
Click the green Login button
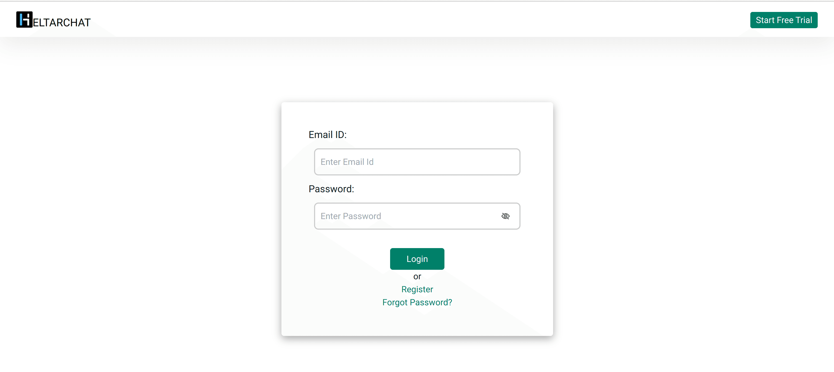(x=417, y=259)
